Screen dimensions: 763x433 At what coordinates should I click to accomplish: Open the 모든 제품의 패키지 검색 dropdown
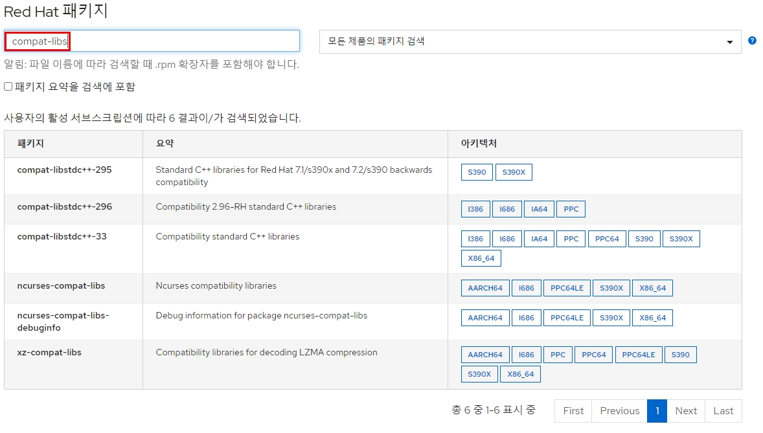(530, 42)
